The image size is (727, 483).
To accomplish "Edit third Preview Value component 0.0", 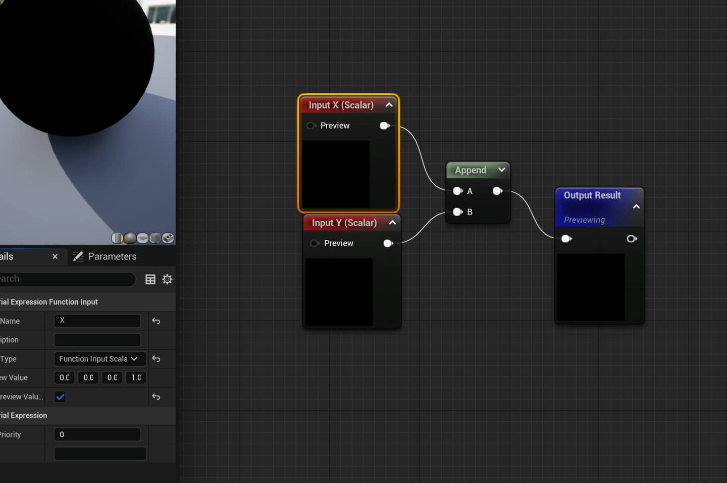I will click(x=112, y=378).
